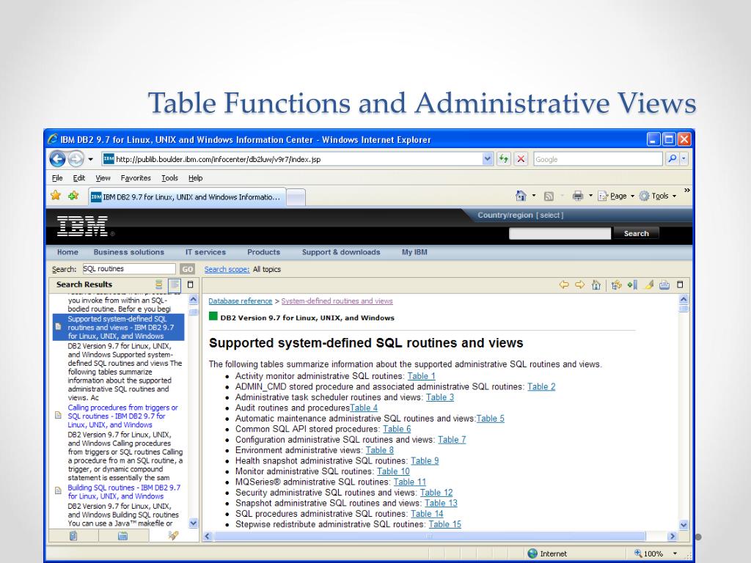The image size is (751, 563).
Task: Click the Support & downloads nav link
Action: (341, 252)
